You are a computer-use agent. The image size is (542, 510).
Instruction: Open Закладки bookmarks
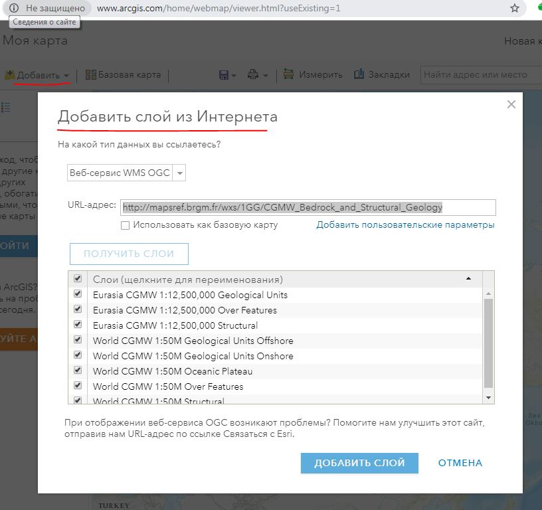pos(382,74)
